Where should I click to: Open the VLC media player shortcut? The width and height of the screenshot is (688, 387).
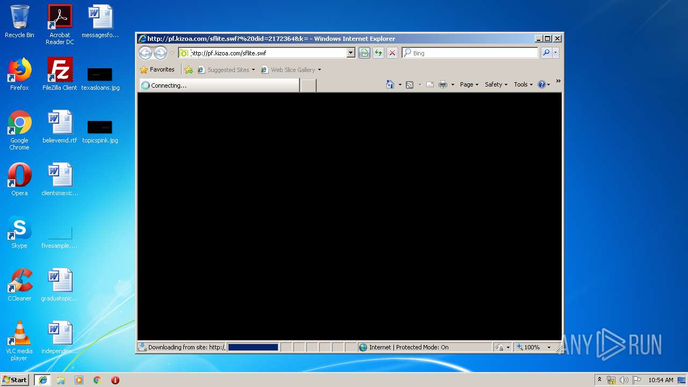point(19,340)
